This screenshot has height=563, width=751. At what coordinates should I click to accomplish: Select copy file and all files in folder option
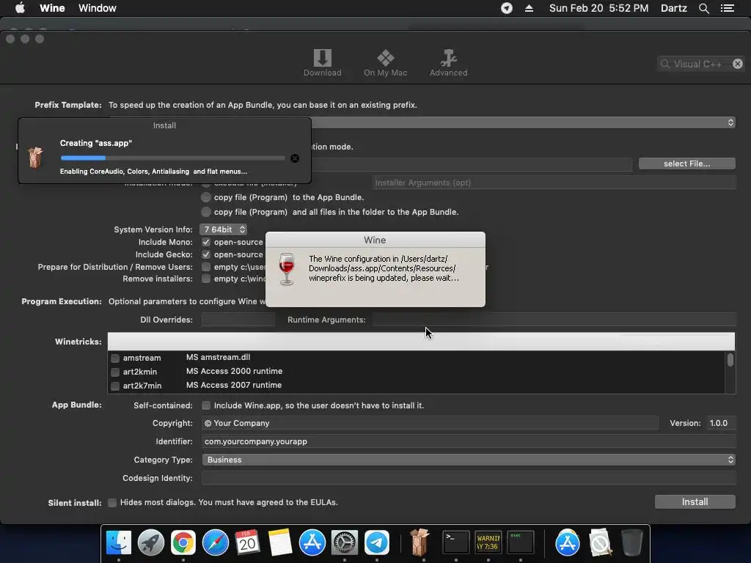coord(206,212)
